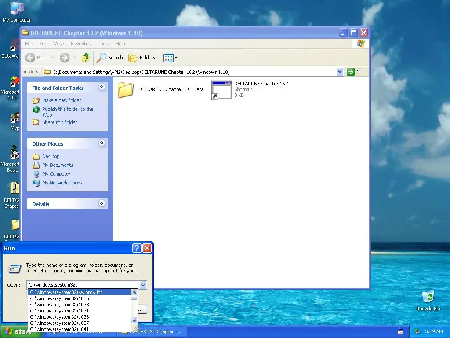Open the Favorites menu

[81, 44]
